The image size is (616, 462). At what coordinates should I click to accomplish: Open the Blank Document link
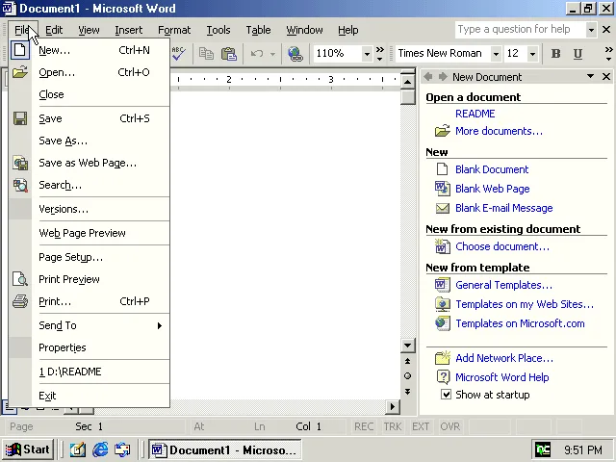point(491,169)
